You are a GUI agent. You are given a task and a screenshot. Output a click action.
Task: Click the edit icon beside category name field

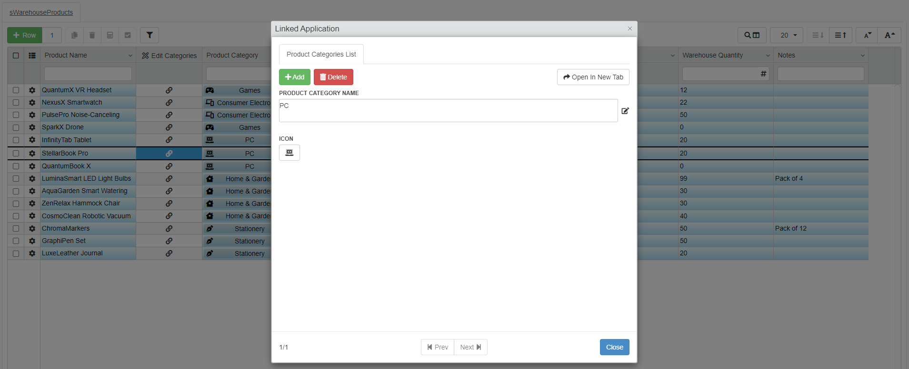625,111
